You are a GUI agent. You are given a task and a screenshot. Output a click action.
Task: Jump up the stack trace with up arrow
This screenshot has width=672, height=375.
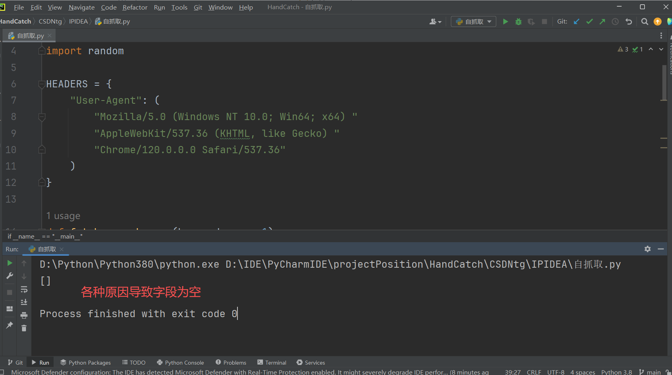click(x=24, y=263)
